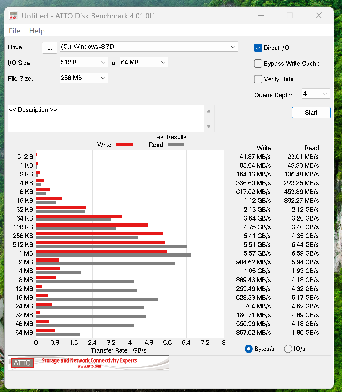Select the Bytes/s radio button
Image resolution: width=342 pixels, height=392 pixels.
pos(249,349)
